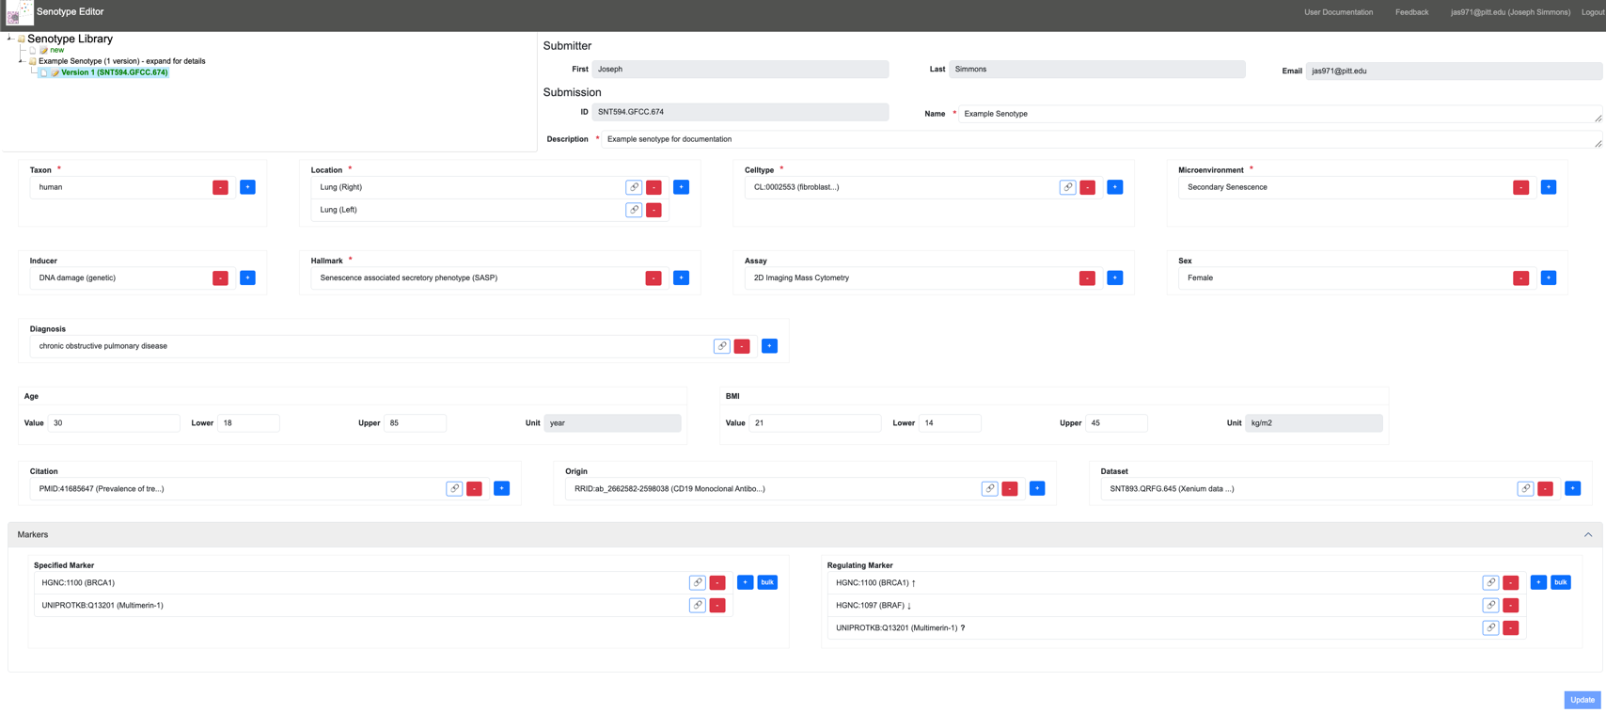Select the new senotype tree item

click(56, 50)
